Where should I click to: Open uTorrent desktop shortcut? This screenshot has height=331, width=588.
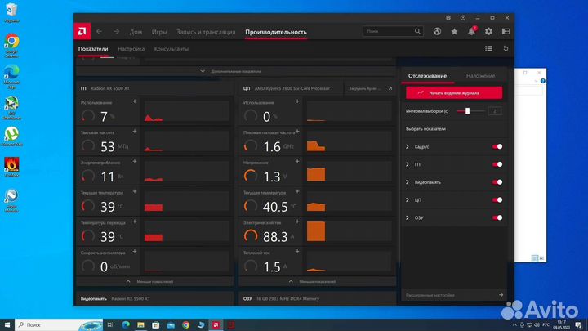tap(11, 136)
